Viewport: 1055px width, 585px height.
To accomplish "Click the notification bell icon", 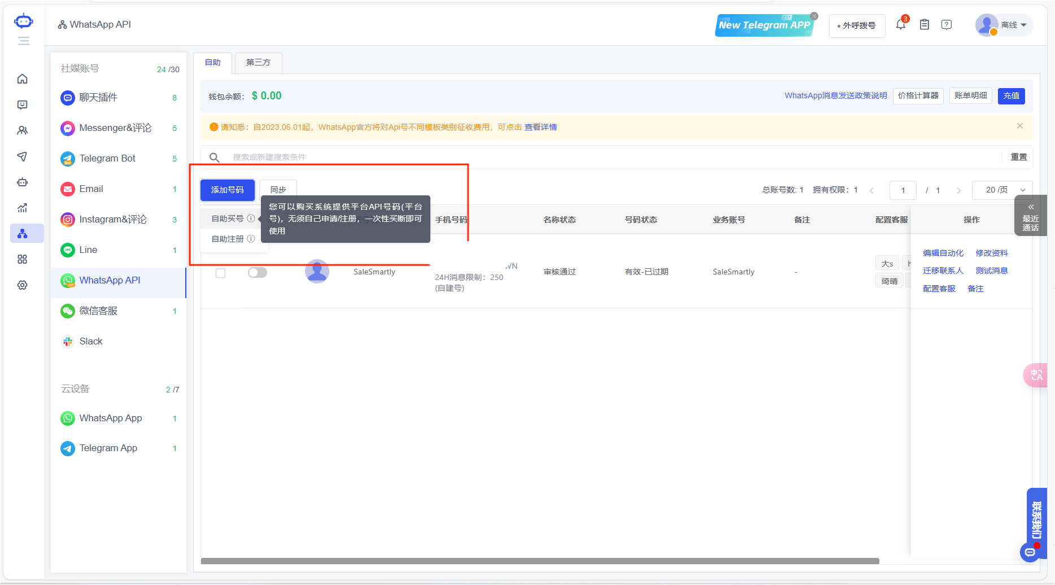I will (900, 25).
